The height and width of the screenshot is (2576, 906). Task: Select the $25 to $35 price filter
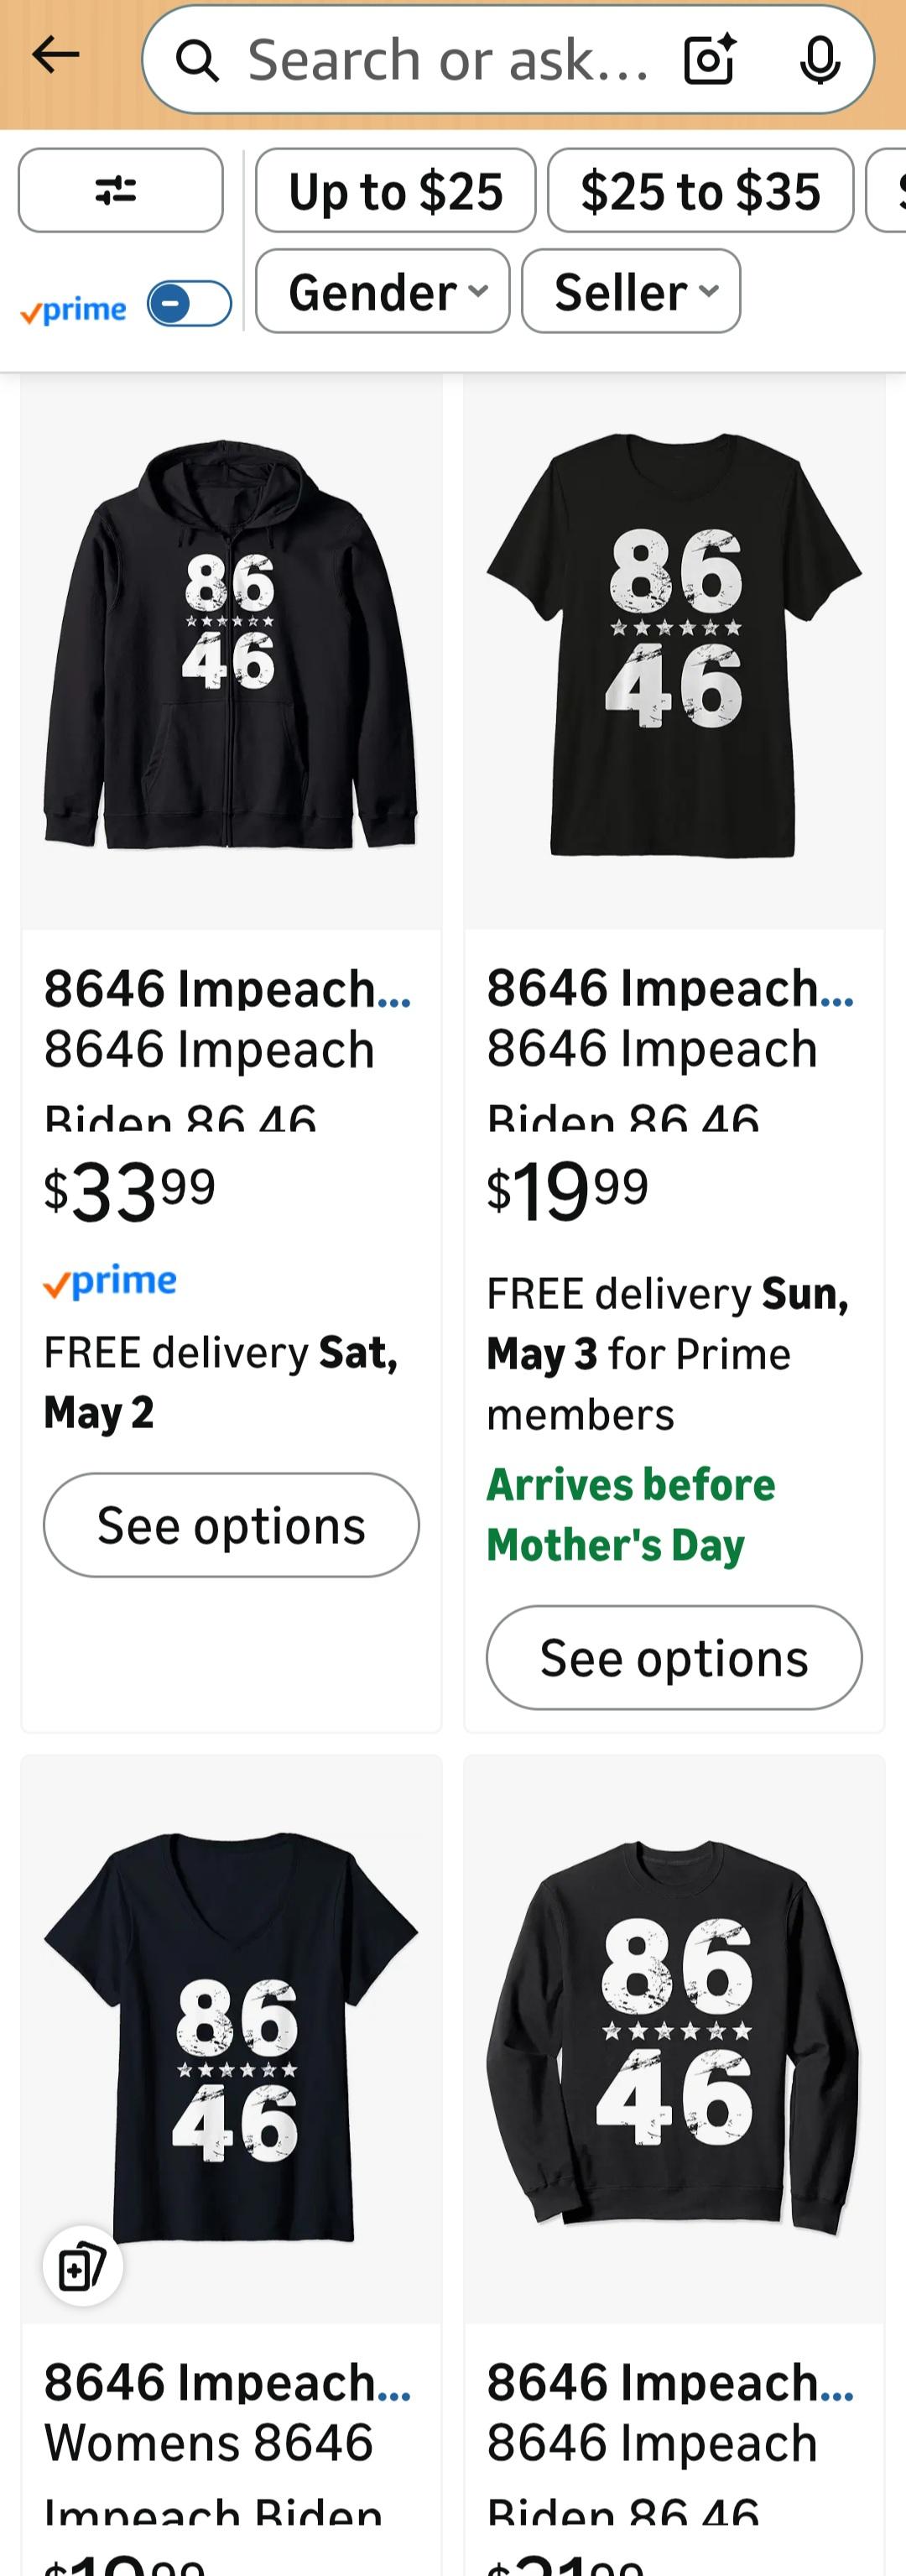click(x=700, y=190)
